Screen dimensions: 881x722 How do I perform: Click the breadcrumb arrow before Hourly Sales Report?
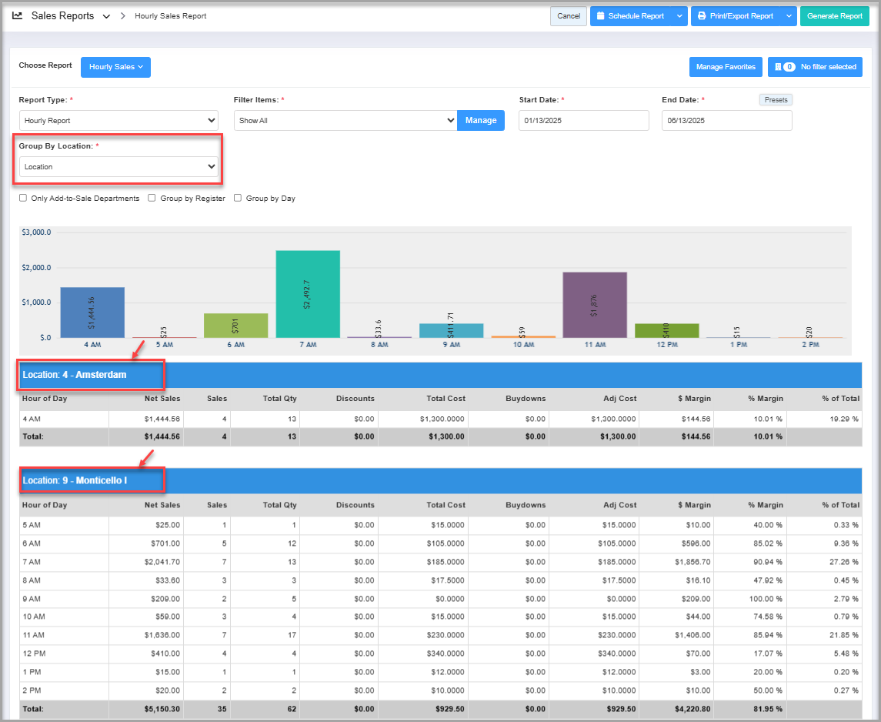point(122,16)
